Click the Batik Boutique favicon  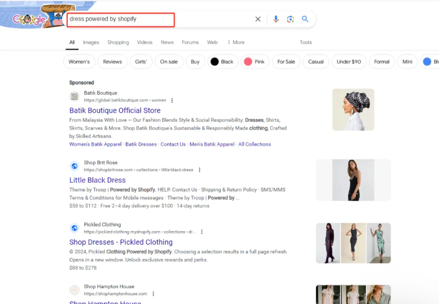[x=75, y=96]
